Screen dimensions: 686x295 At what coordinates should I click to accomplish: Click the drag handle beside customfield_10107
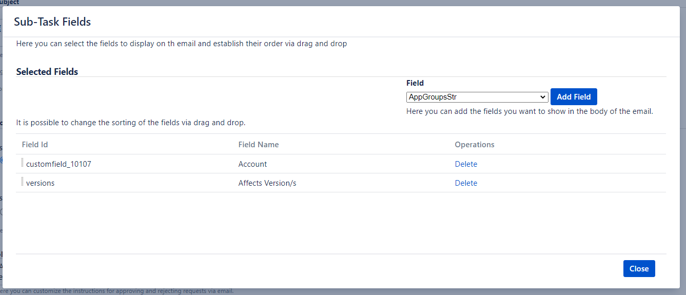(23, 163)
